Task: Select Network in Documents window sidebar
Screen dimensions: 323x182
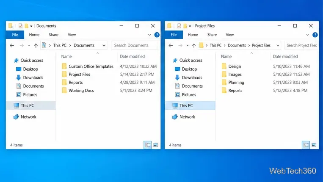Action: 25,117
